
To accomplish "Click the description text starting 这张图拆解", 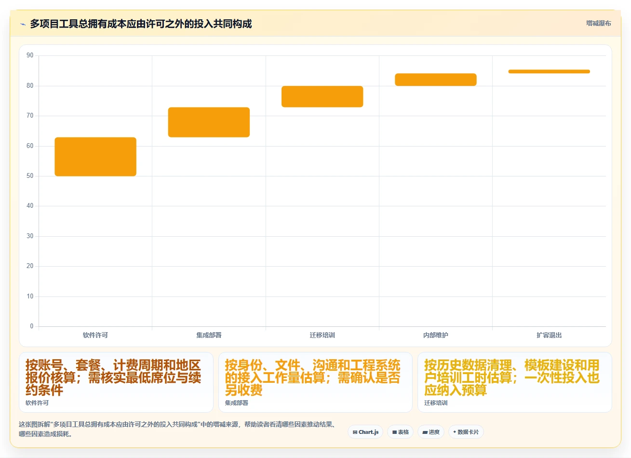I will (177, 429).
